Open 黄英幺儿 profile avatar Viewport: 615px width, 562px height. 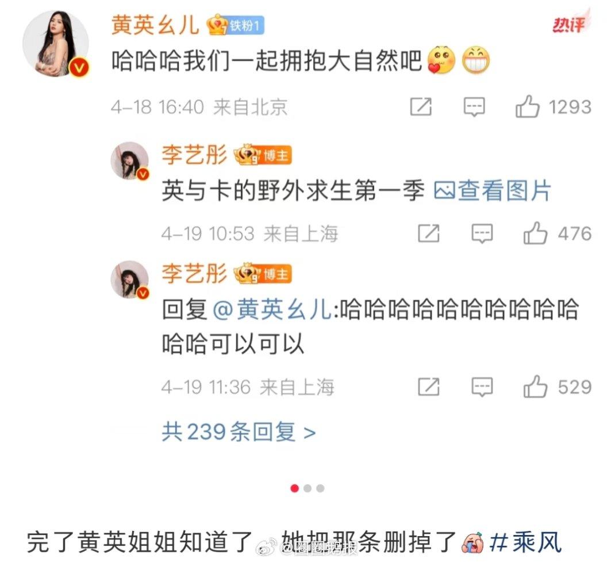click(x=56, y=44)
